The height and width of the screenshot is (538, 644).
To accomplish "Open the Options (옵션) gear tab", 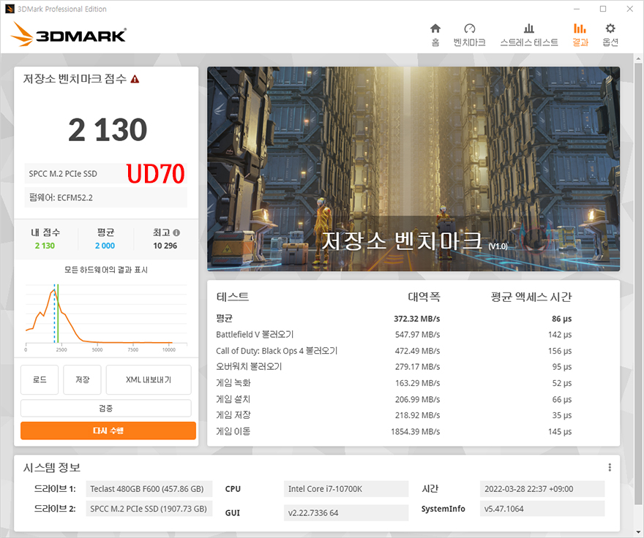I will [x=610, y=34].
